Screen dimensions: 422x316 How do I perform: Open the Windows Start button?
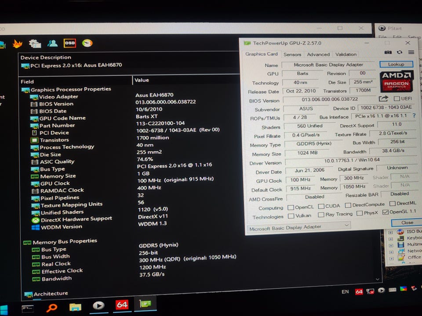point(4,310)
